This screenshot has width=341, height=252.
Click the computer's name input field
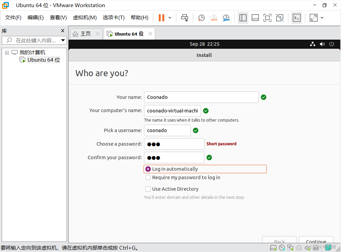point(173,111)
